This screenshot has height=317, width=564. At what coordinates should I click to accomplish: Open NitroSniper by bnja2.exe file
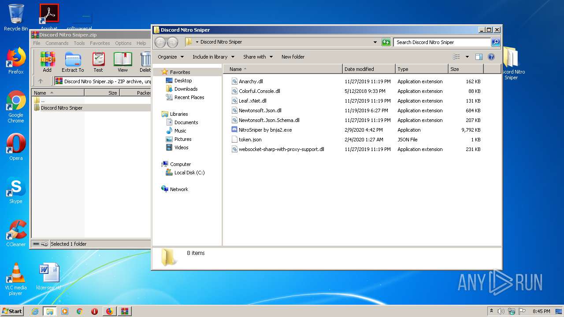coord(265,130)
